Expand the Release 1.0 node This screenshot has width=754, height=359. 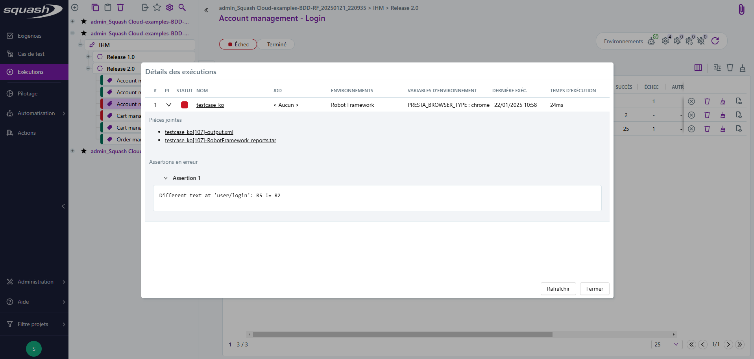tap(87, 57)
